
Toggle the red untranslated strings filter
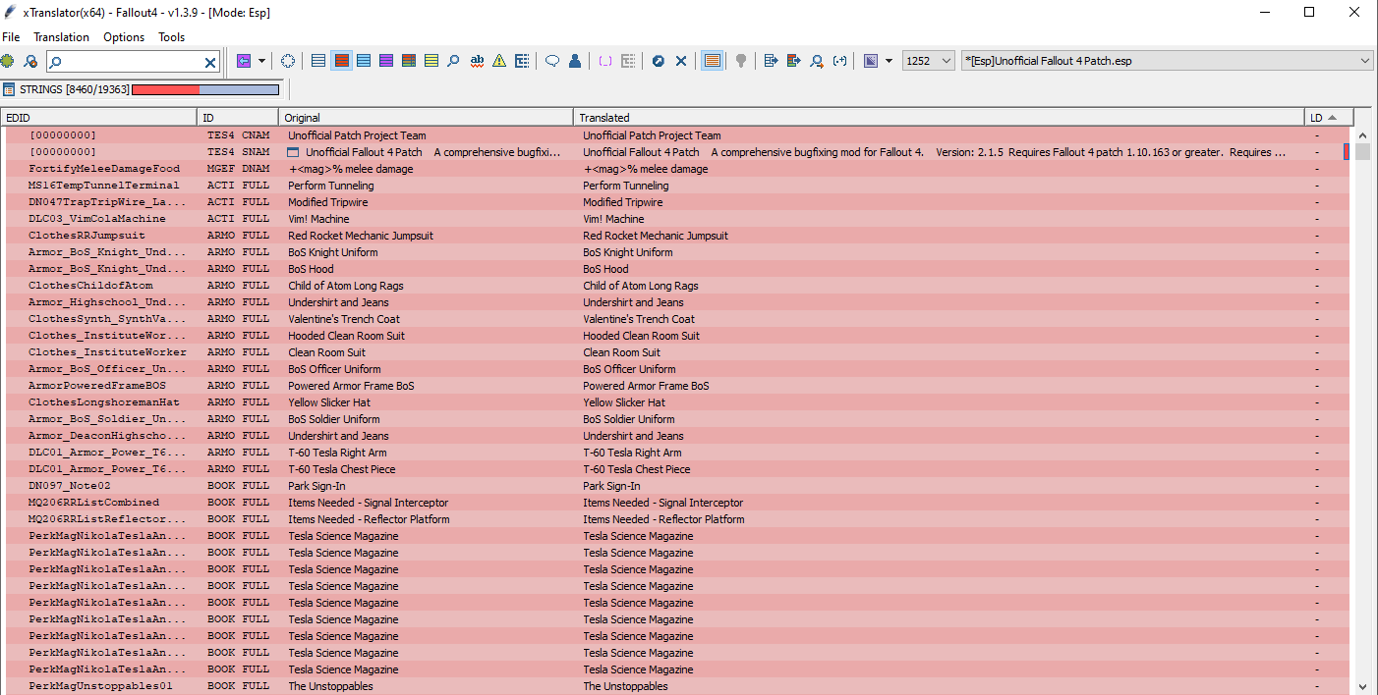[341, 61]
